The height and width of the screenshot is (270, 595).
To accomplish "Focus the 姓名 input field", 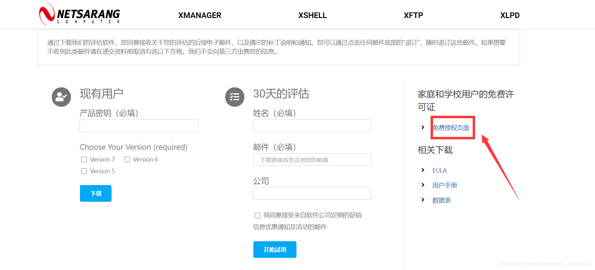I will 312,125.
